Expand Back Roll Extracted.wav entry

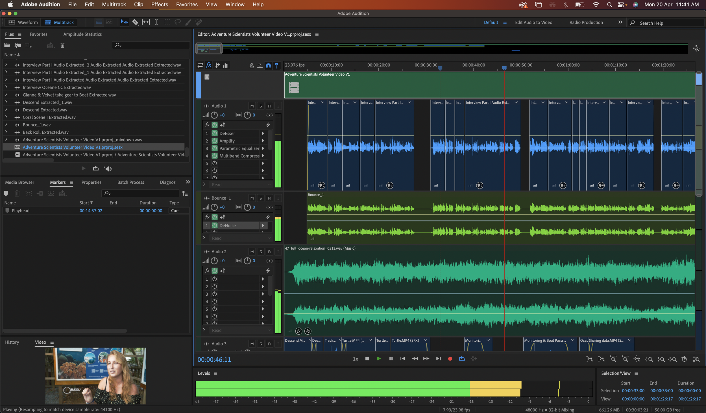pyautogui.click(x=6, y=132)
